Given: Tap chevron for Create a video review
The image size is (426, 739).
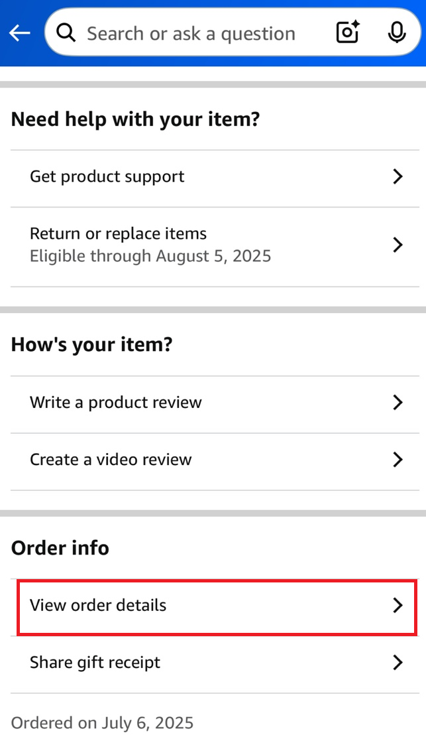Looking at the screenshot, I should point(398,459).
